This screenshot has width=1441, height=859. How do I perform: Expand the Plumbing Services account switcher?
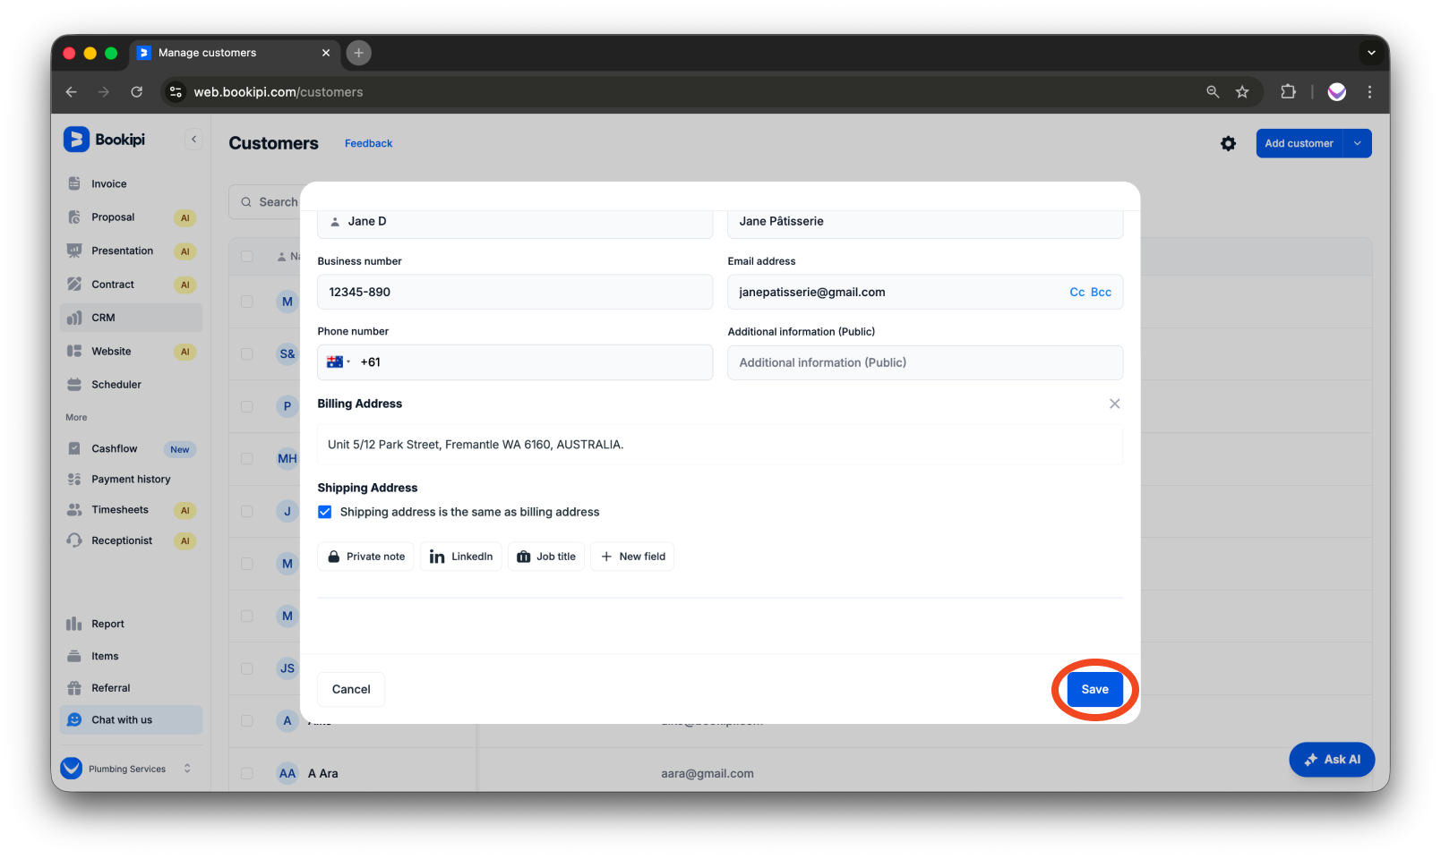(186, 768)
